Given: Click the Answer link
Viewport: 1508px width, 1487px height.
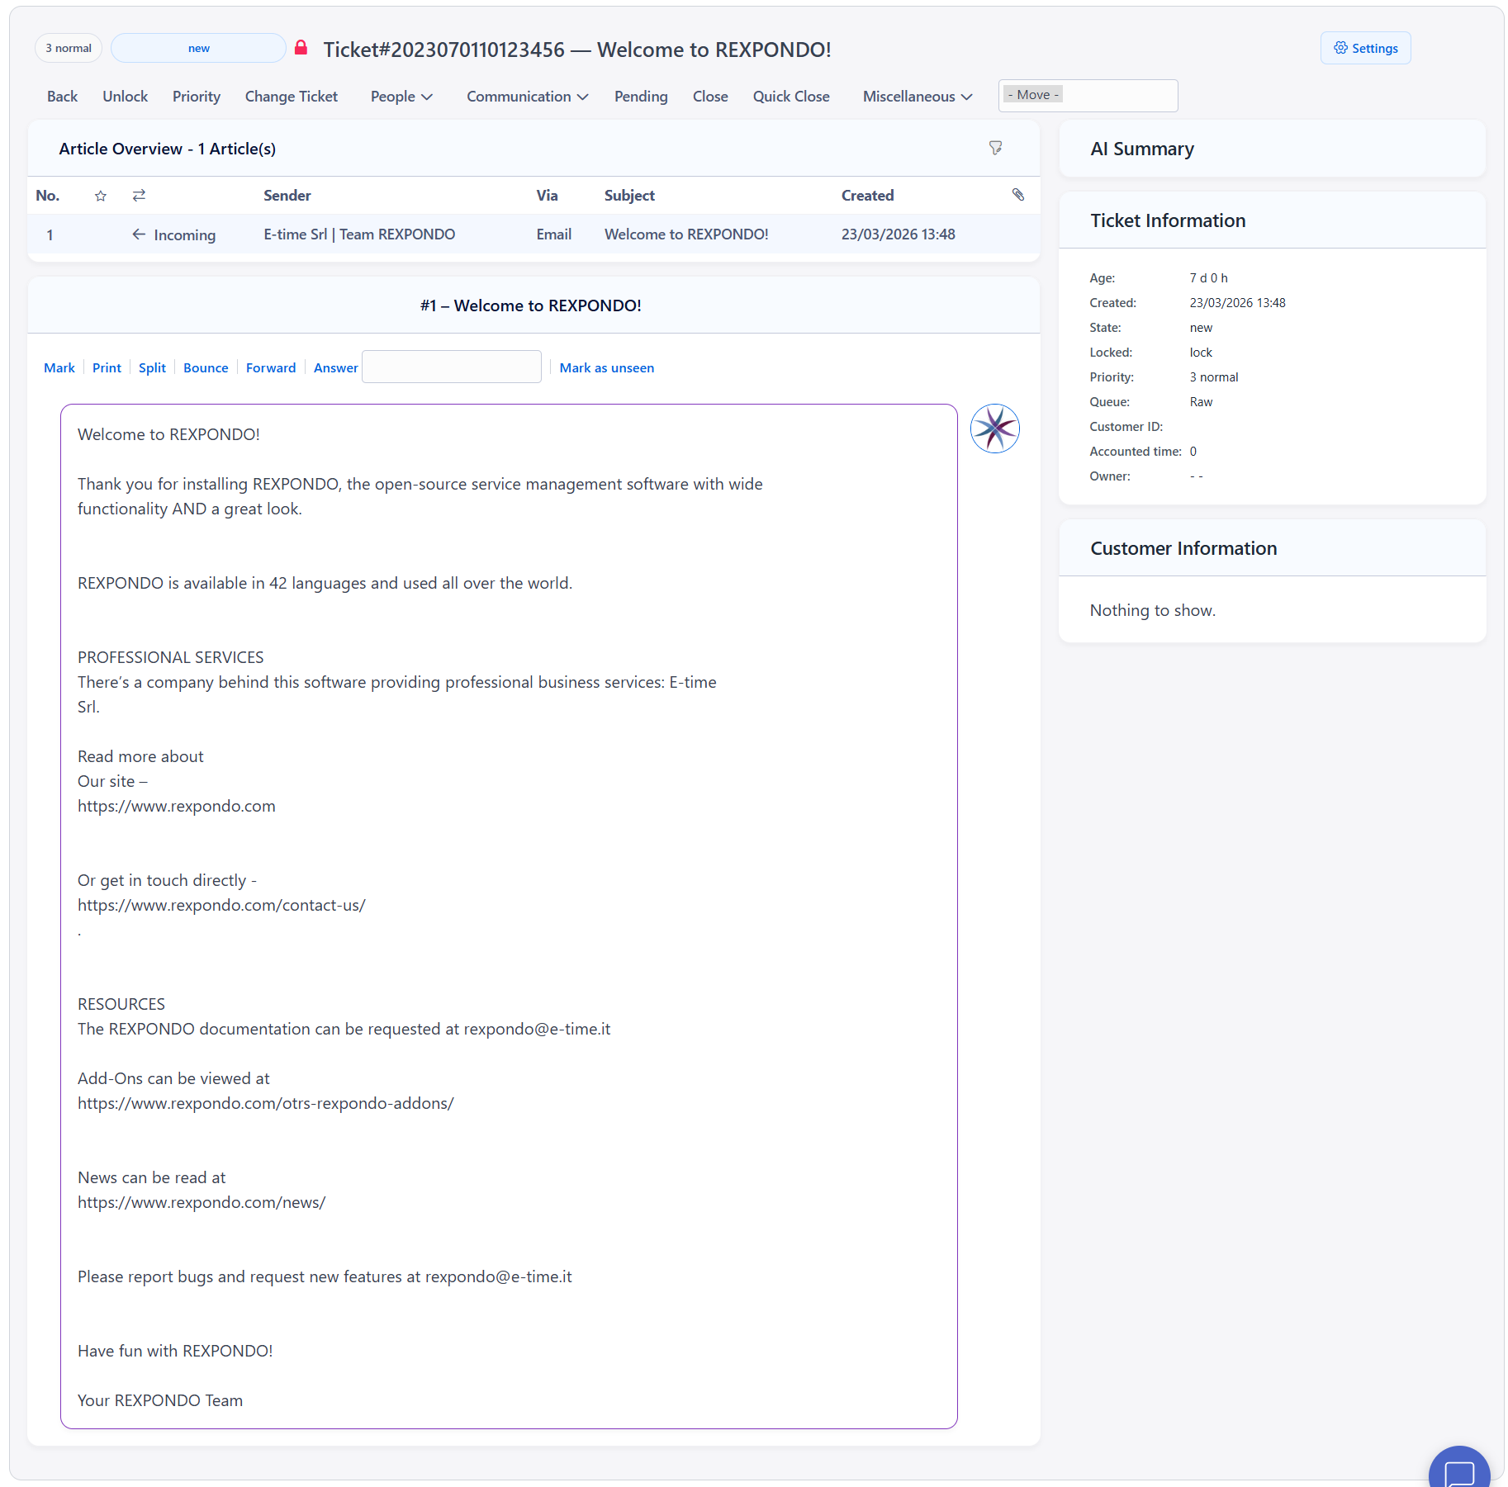Looking at the screenshot, I should click(x=336, y=368).
